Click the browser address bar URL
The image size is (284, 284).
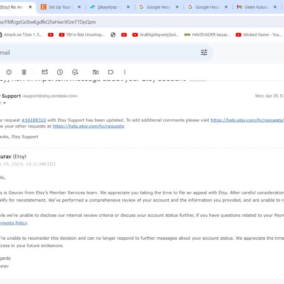48,22
